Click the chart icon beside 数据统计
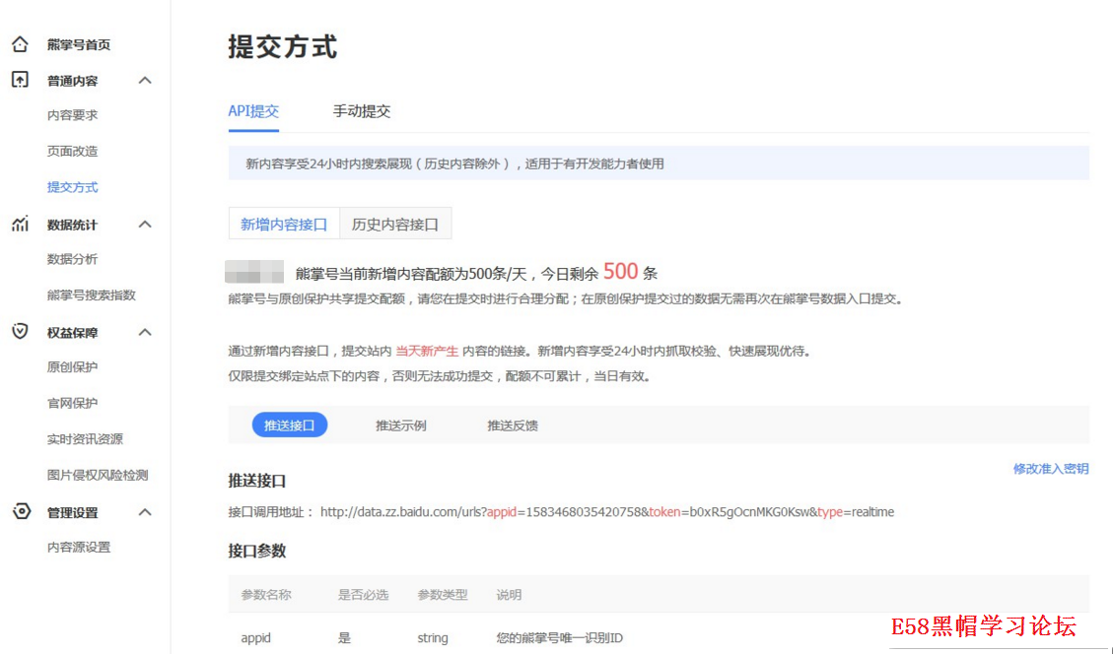The height and width of the screenshot is (654, 1113). [x=20, y=225]
